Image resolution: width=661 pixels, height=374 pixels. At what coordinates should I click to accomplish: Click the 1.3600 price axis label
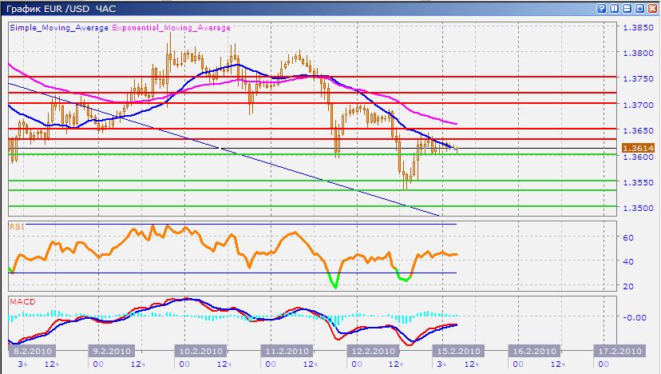coord(638,157)
